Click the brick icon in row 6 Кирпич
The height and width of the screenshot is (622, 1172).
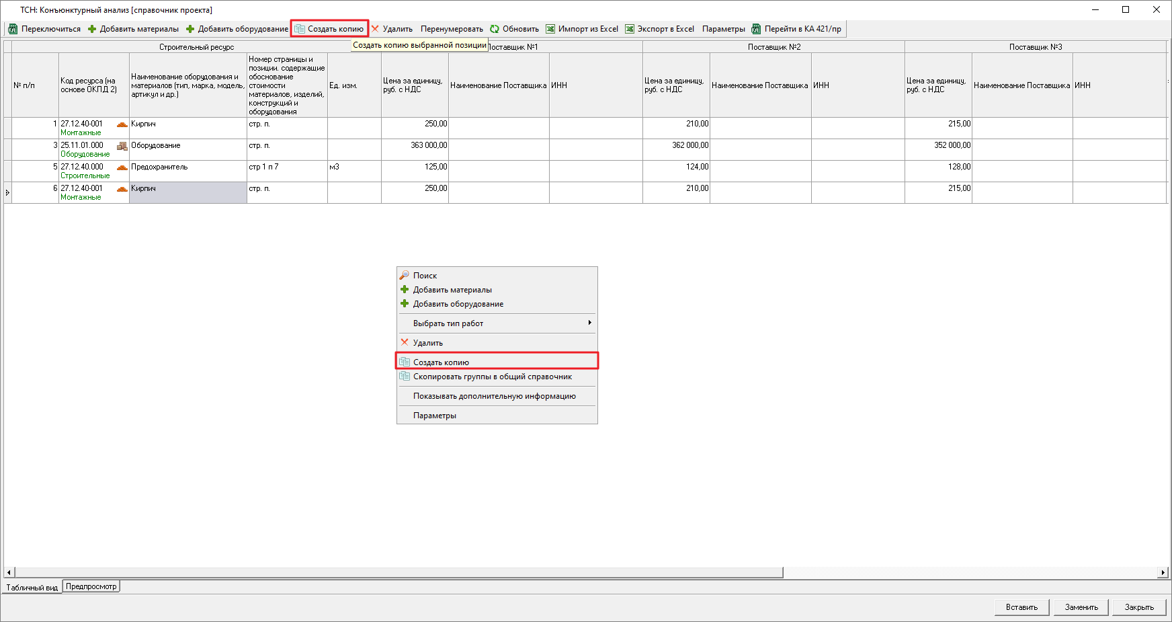[x=122, y=189]
